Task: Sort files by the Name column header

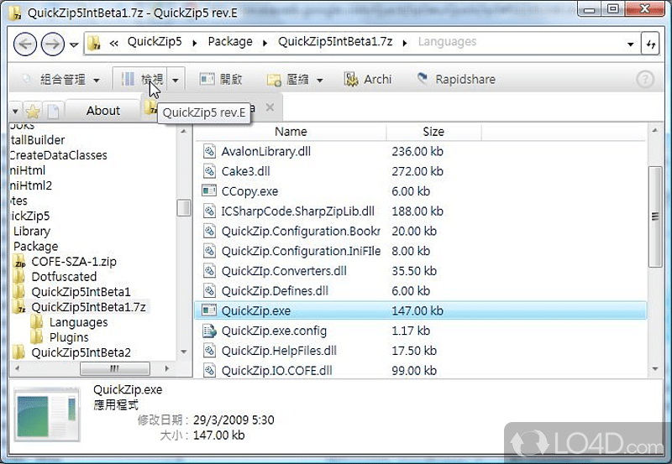Action: (291, 132)
